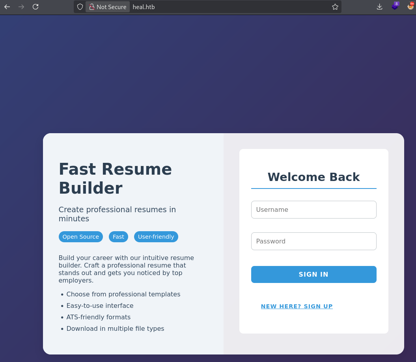Open the purple stacked-layers extension with badge 8

click(395, 6)
